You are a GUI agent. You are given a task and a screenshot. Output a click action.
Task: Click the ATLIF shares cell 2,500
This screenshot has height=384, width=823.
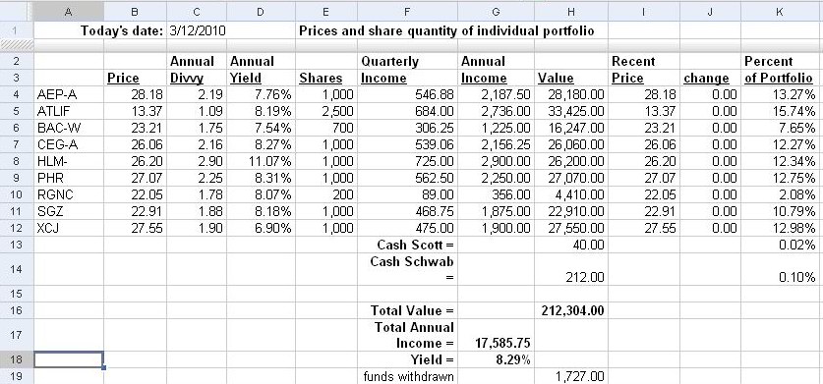pos(326,111)
